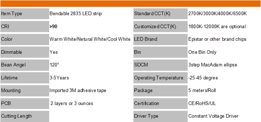Select the Imported 3M adhesive tape text
This screenshot has width=261, height=122.
pos(78,90)
